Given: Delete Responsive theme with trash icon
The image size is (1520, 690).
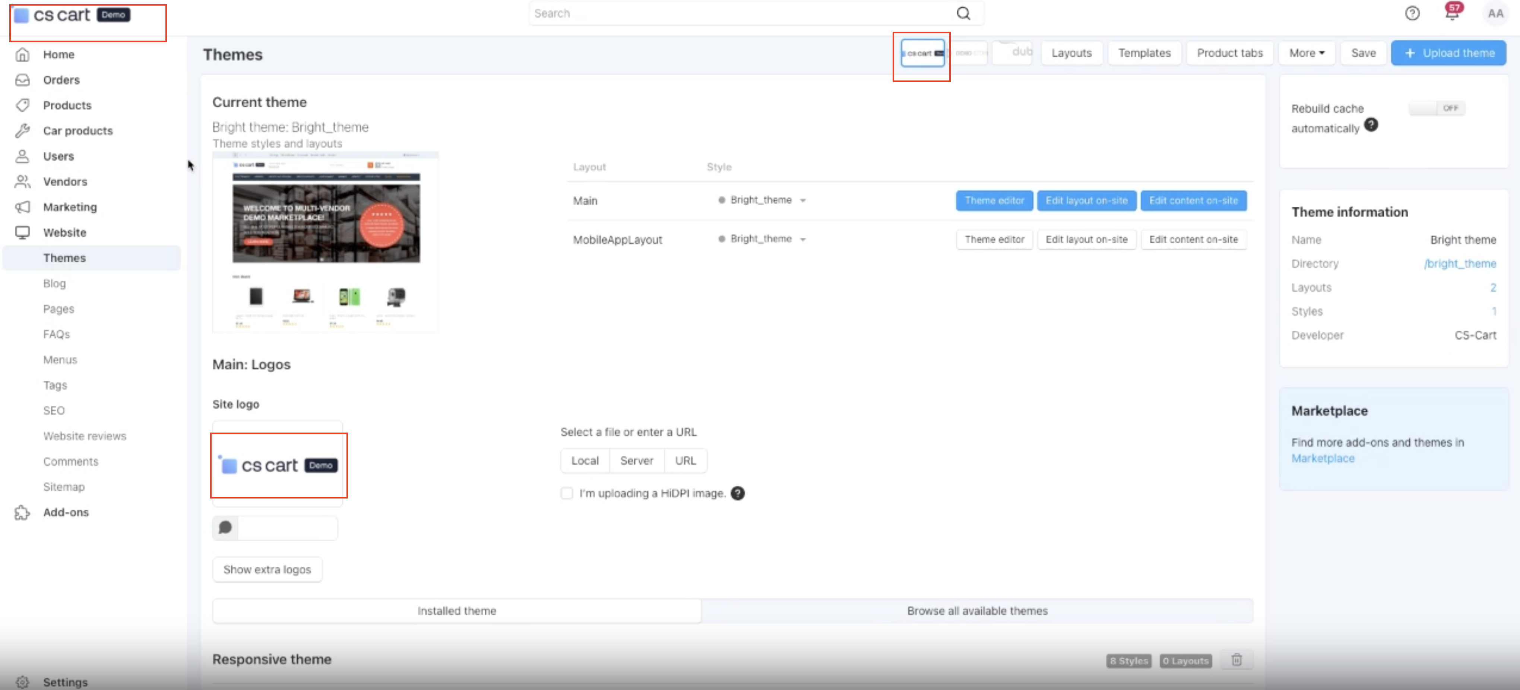Looking at the screenshot, I should click(x=1236, y=660).
